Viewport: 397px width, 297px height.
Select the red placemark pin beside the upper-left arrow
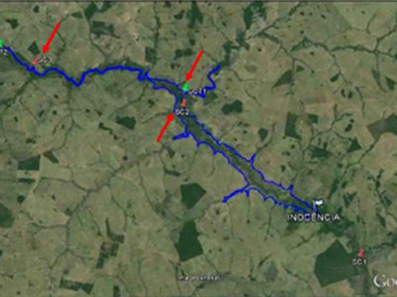coord(36,61)
